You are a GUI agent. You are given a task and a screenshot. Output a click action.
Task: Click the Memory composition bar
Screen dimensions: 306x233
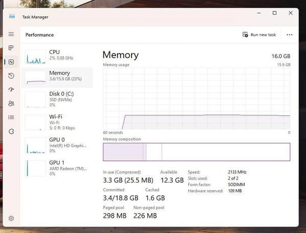[196, 152]
